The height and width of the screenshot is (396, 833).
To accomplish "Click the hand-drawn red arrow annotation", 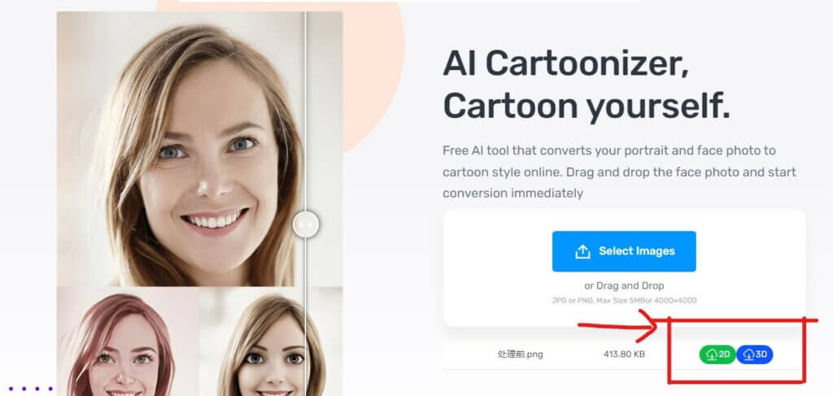I will 619,325.
